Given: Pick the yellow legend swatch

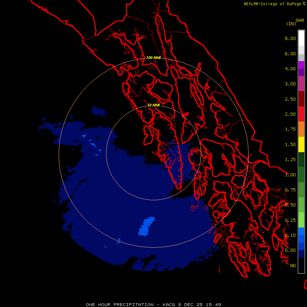Looking at the screenshot, I should (301, 144).
